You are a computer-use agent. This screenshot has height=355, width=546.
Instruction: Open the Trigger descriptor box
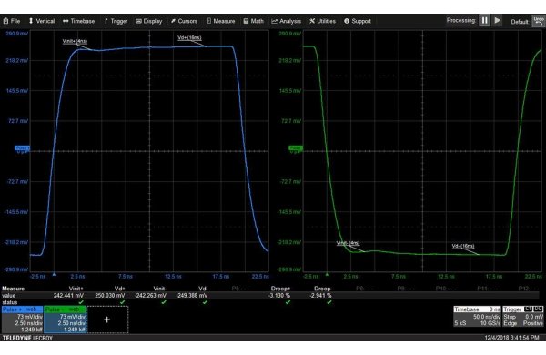(523, 317)
